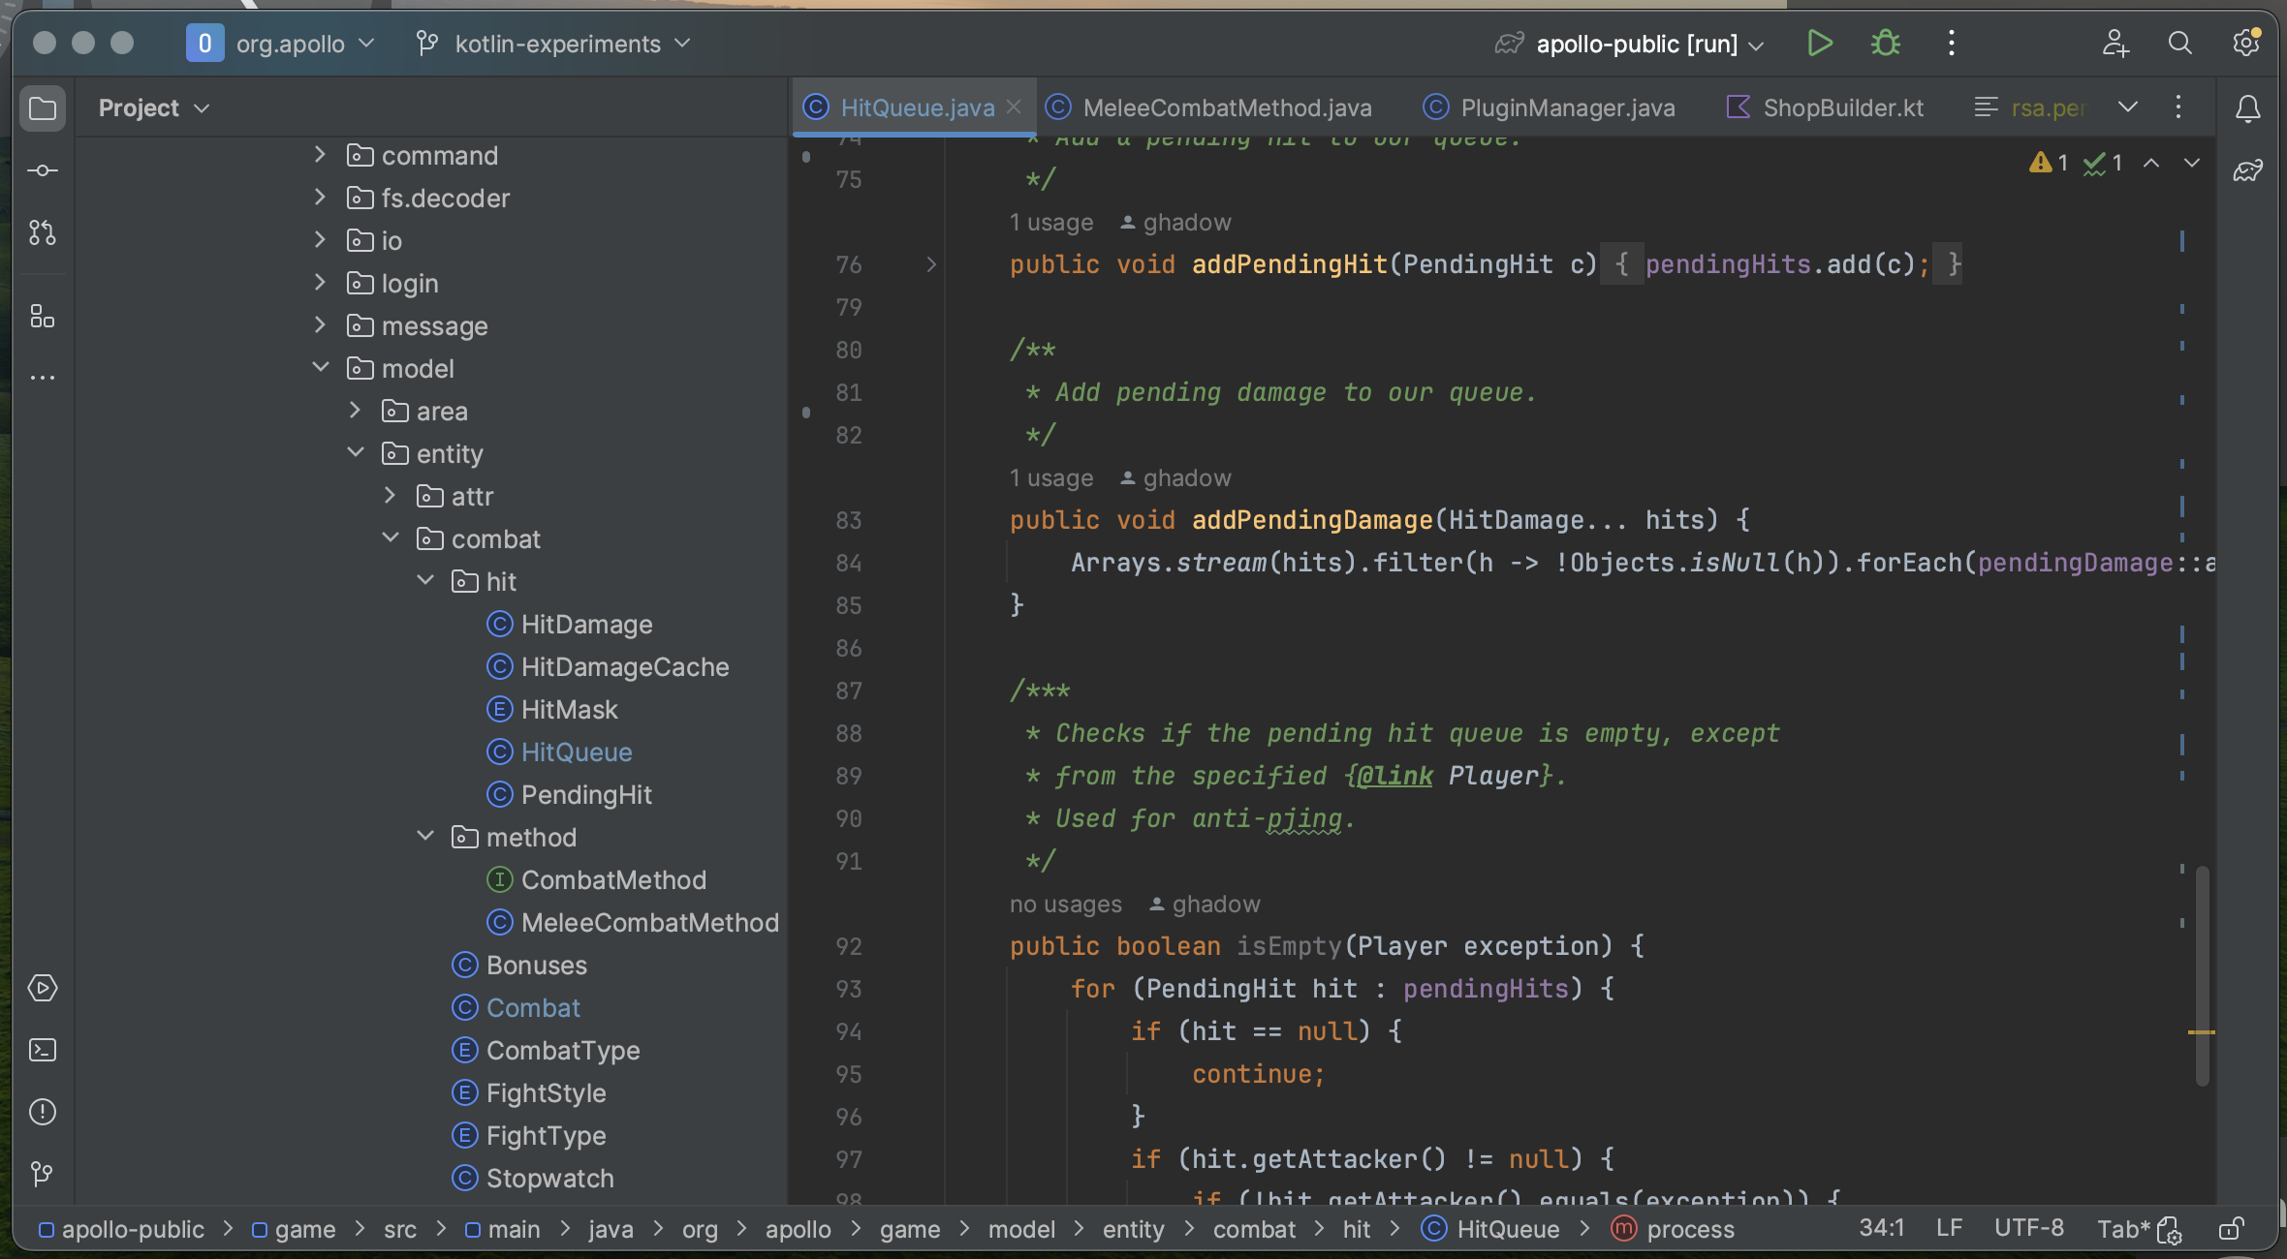Collapse the entity folder

(356, 453)
